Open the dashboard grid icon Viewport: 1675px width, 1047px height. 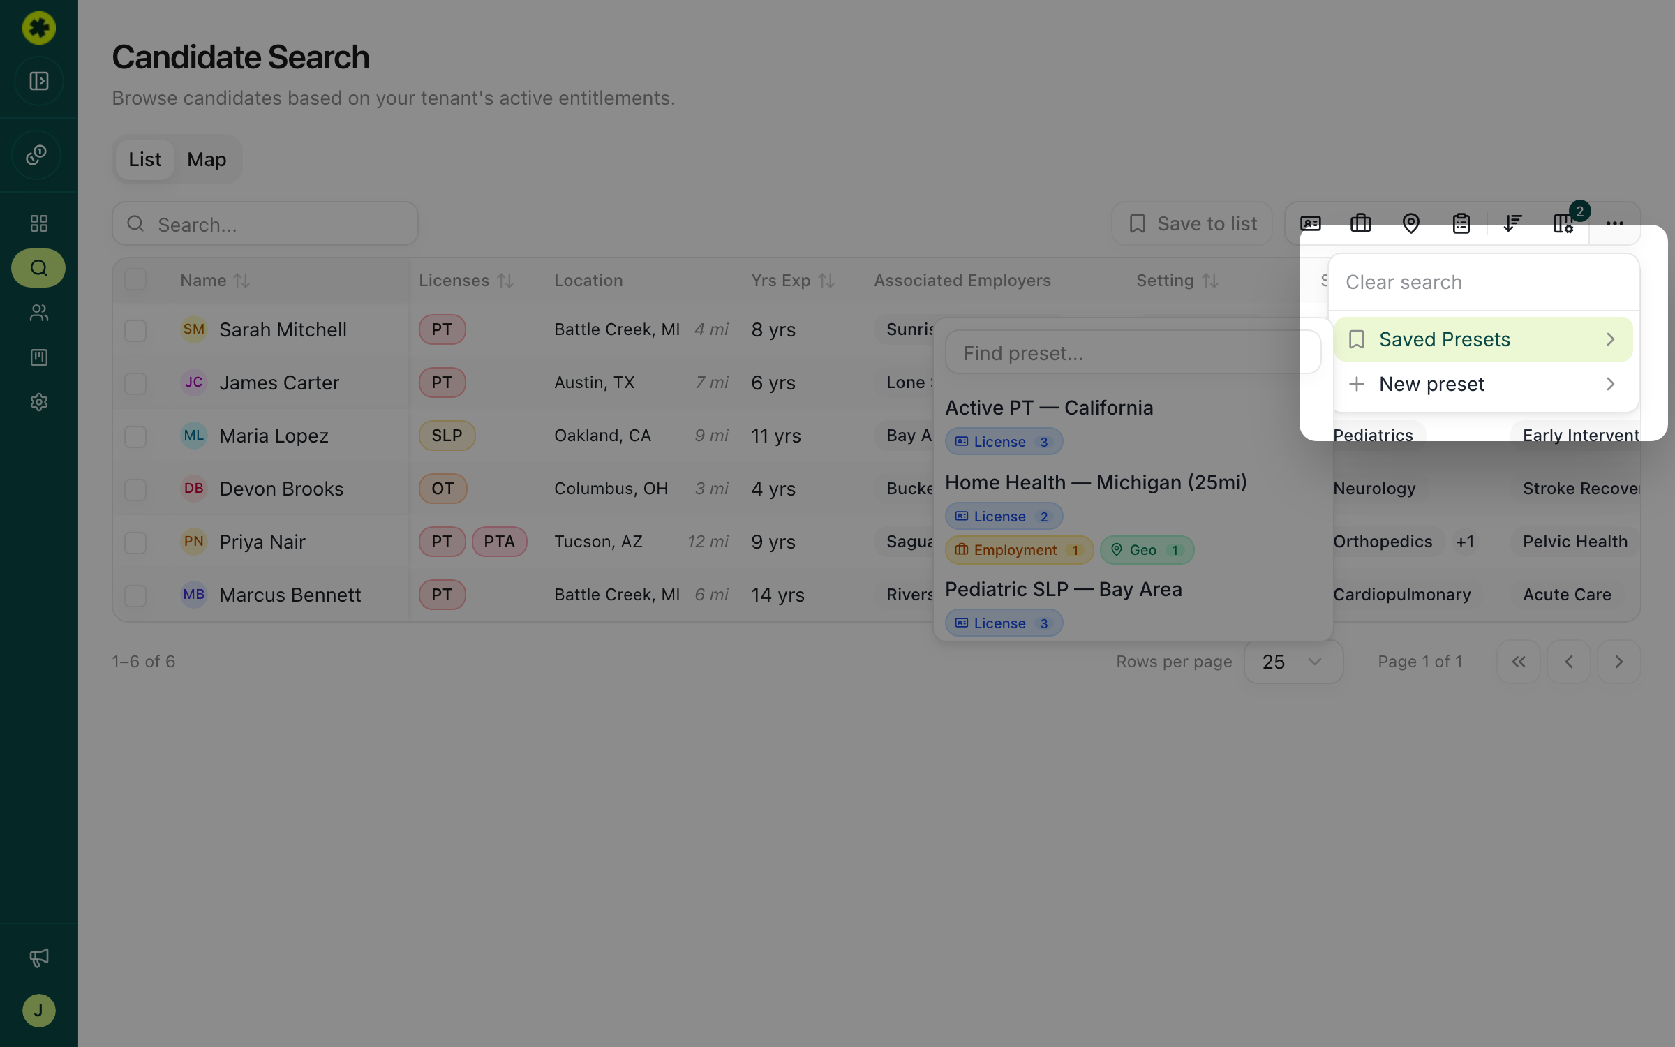tap(39, 223)
